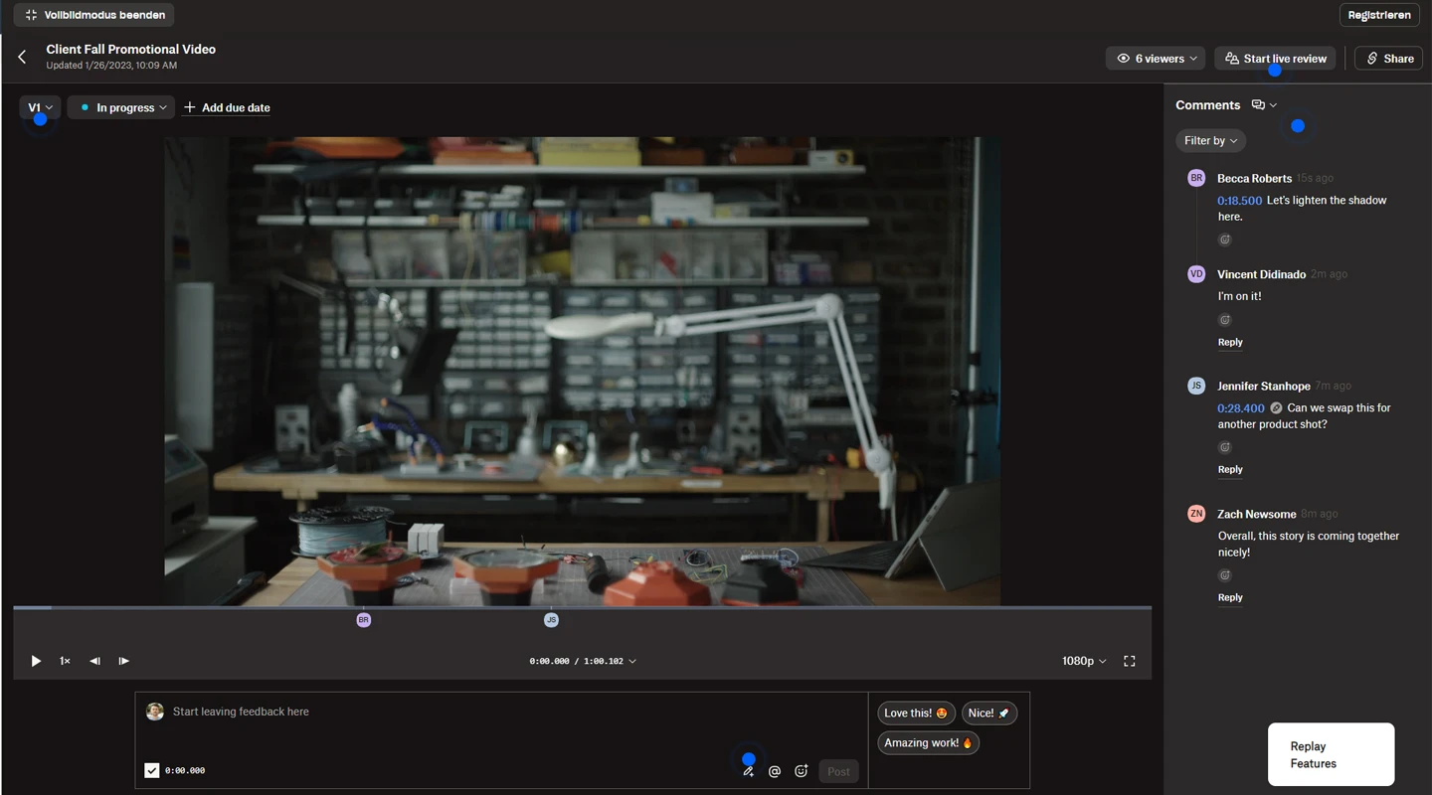The width and height of the screenshot is (1432, 795).
Task: Reply to Vincent Didinado's comment
Action: click(x=1230, y=342)
